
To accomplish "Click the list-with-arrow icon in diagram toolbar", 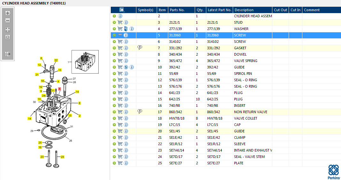I will pos(8,54).
